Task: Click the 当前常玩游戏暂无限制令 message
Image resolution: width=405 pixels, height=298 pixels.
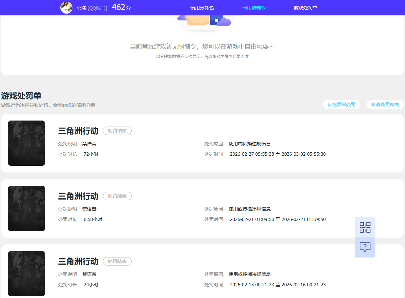Action: point(202,47)
